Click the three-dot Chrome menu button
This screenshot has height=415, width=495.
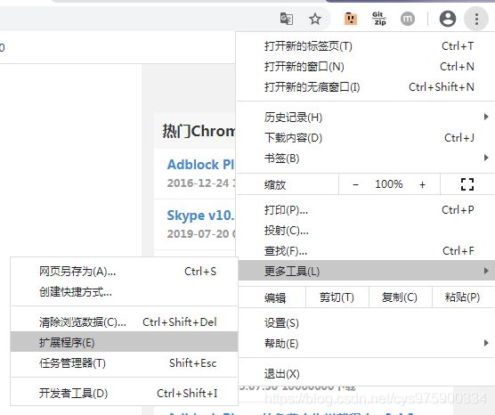point(476,19)
